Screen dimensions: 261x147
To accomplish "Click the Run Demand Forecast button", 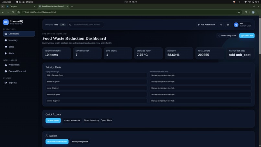I will 57,141.
